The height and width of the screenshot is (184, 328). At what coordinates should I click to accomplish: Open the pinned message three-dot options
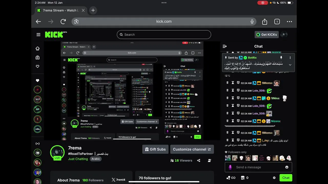click(290, 58)
